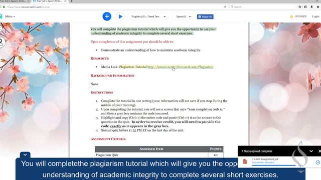Close the first browser tab

click(29, 1)
